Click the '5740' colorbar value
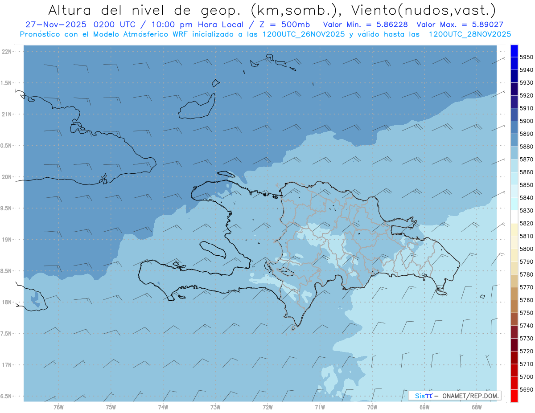This screenshot has width=535, height=413. point(526,326)
